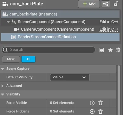Switch to the Misc filter tab
This screenshot has width=123, height=115.
coord(11,59)
